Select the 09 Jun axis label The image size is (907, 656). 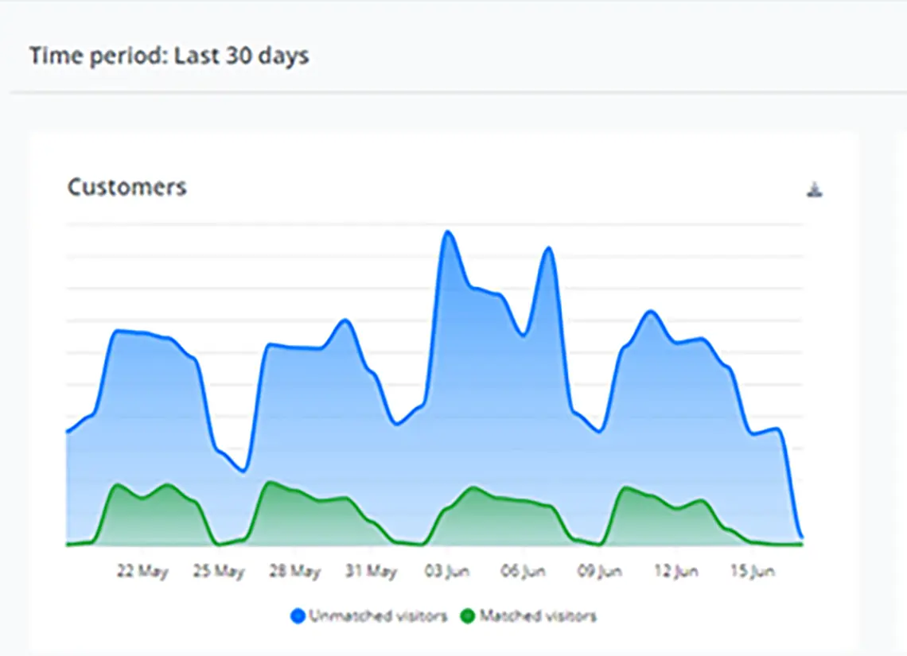pyautogui.click(x=599, y=572)
